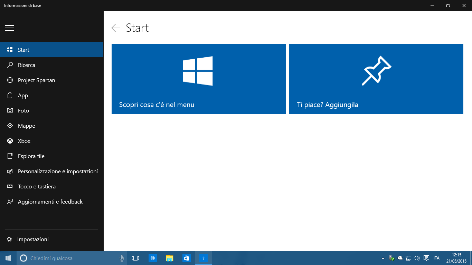The image size is (472, 265).
Task: Close the Informazioni di base window
Action: [x=464, y=6]
